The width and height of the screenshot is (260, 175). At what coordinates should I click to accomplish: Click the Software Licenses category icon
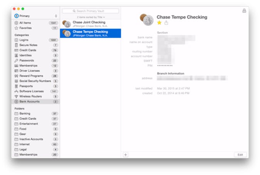point(16,91)
